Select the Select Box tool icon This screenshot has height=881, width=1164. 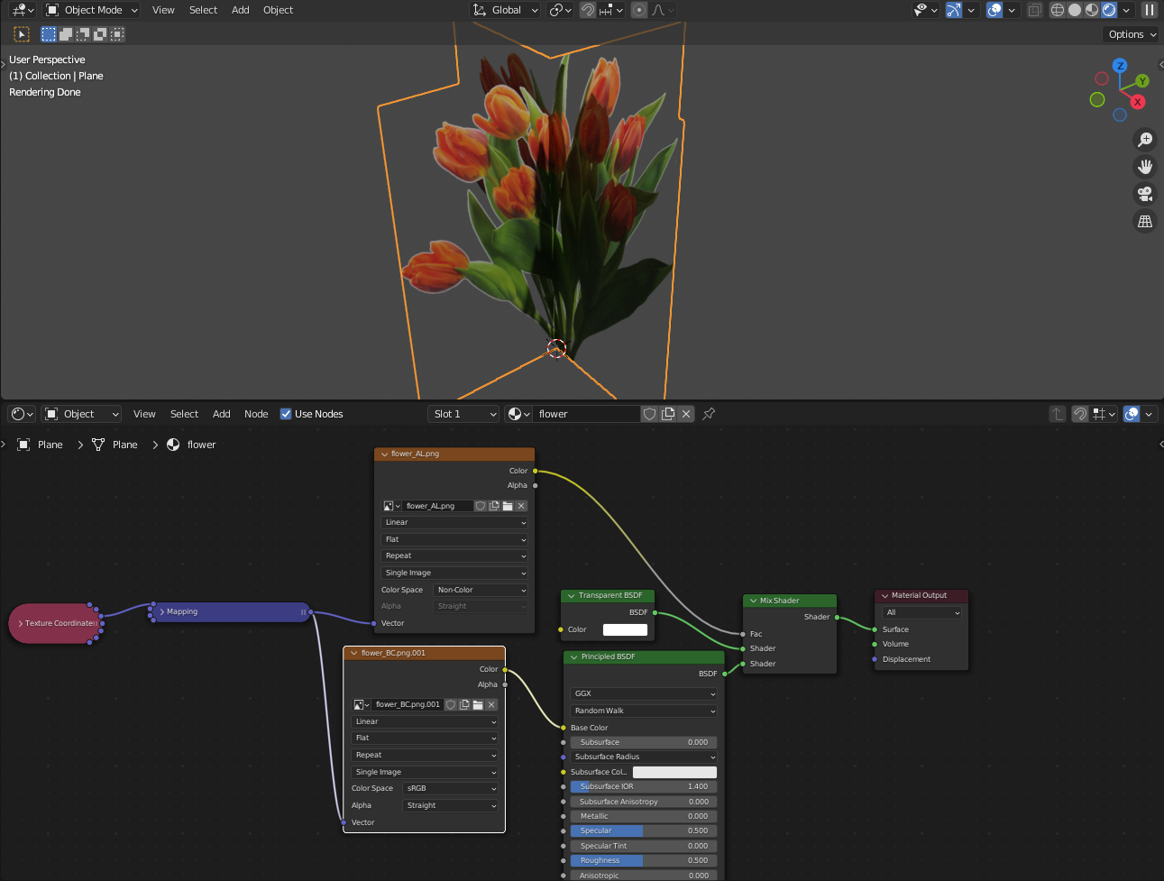pos(22,34)
